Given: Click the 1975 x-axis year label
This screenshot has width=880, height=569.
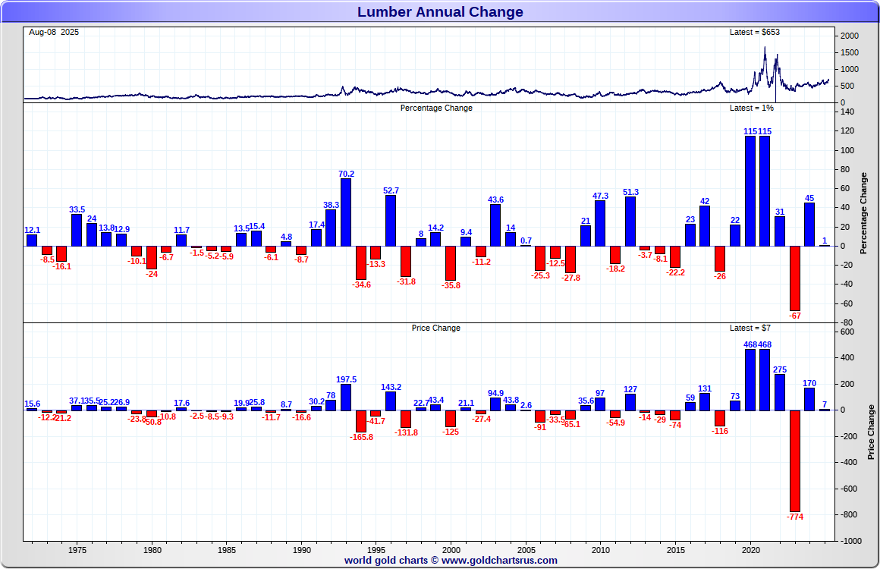Looking at the screenshot, I should click(77, 551).
